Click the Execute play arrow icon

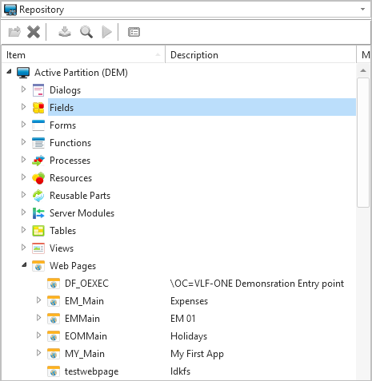106,32
